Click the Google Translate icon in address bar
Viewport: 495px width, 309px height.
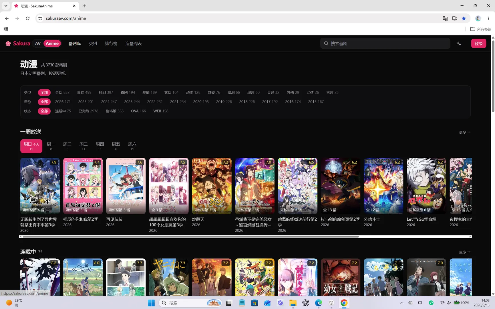[445, 18]
